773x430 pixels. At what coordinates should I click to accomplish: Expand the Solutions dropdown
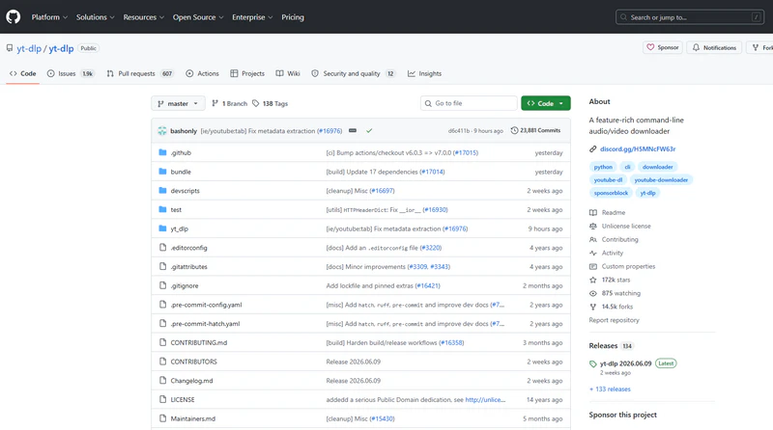95,17
